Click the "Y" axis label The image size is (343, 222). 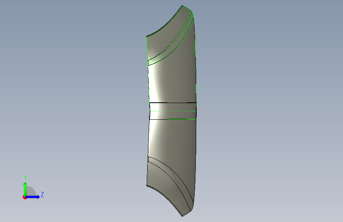25,178
